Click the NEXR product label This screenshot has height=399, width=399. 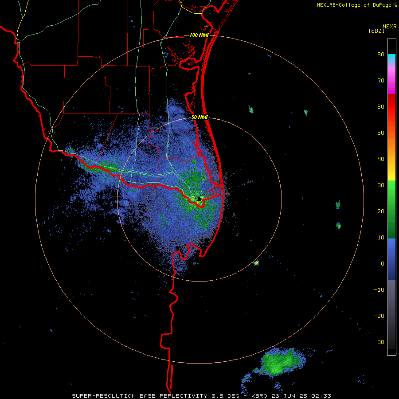click(389, 27)
